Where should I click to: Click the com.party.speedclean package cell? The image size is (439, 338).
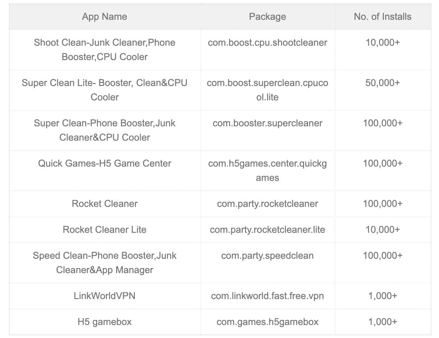tap(267, 256)
